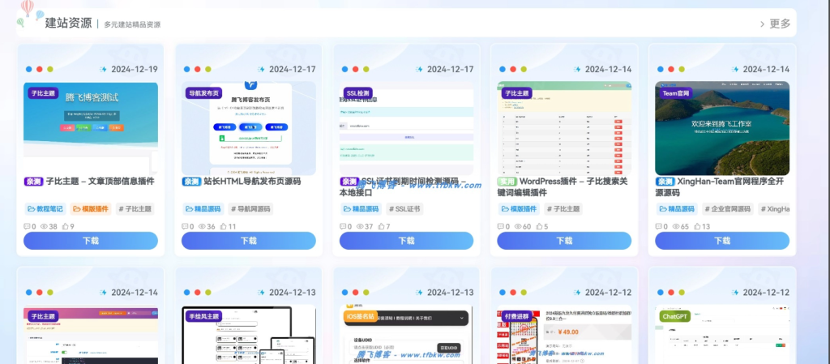Click thumbs-up icon showing 9
The width and height of the screenshot is (830, 364).
(x=66, y=226)
